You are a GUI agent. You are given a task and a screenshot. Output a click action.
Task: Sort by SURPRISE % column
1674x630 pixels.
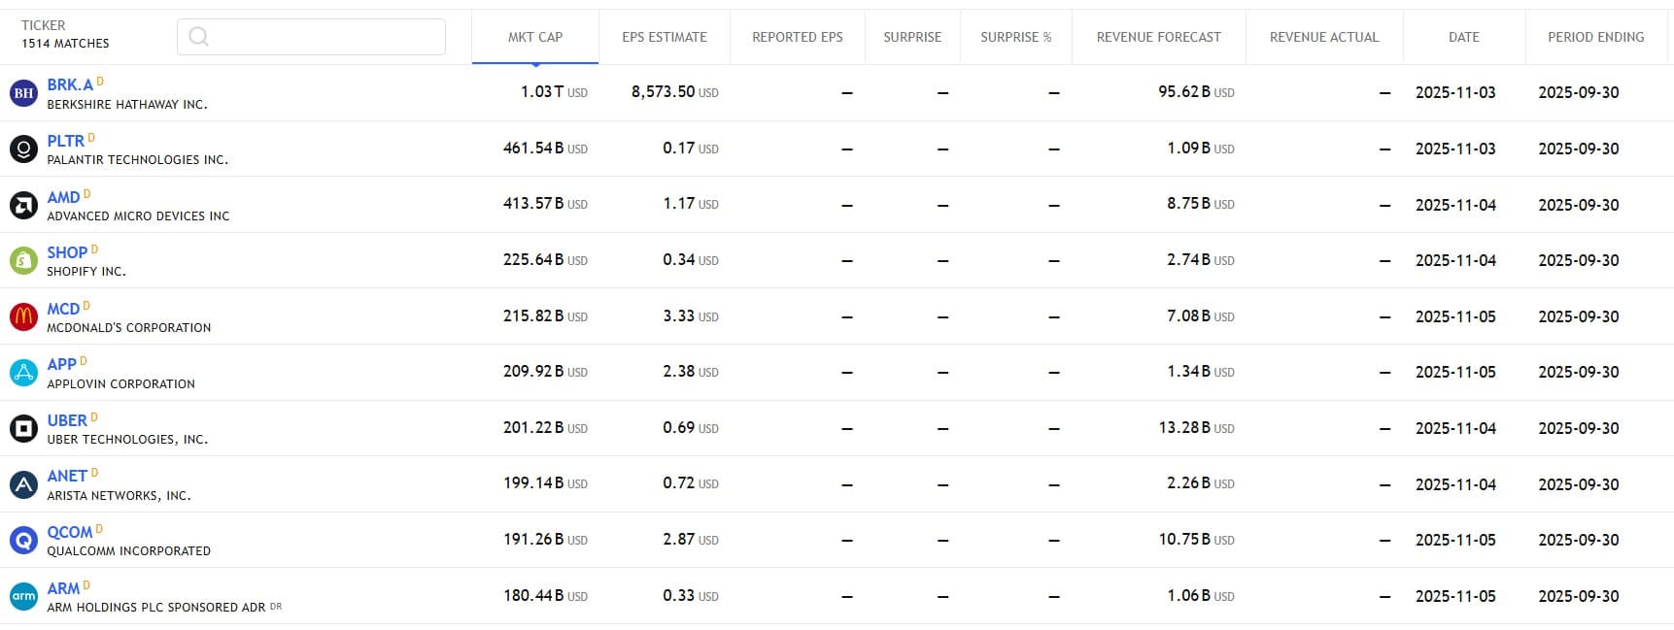[1015, 37]
